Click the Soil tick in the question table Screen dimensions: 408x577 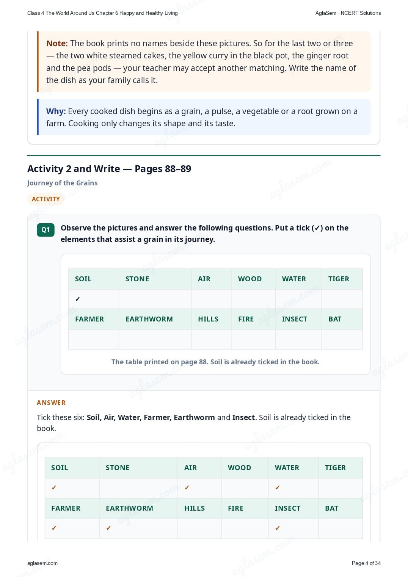(x=77, y=299)
